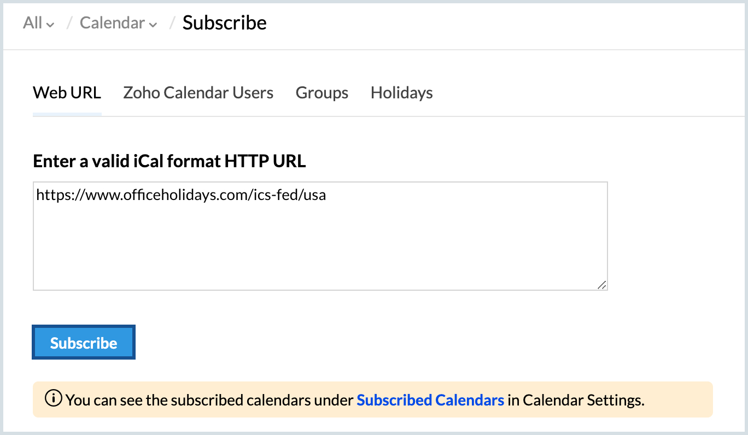Click the 'Enter a valid iCal format HTTP URL' label
The width and height of the screenshot is (748, 435).
coord(170,161)
